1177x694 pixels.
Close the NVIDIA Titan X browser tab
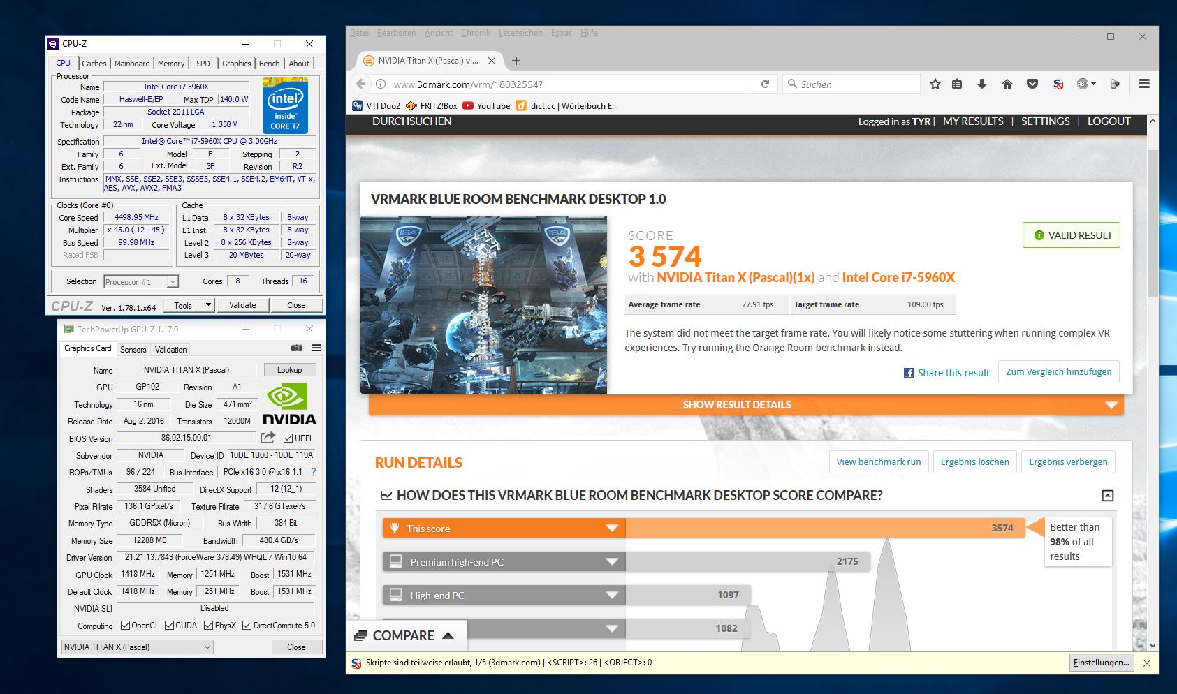point(492,61)
